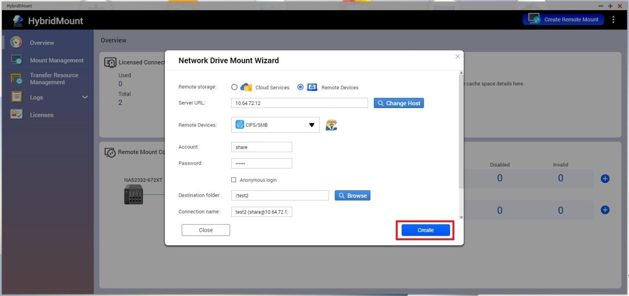Open the CIFS/SMB protocol dropdown
The image size is (629, 296).
pyautogui.click(x=275, y=125)
